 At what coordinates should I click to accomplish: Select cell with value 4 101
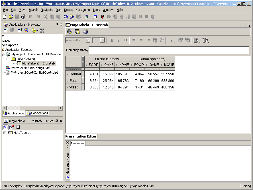pyautogui.click(x=92, y=74)
